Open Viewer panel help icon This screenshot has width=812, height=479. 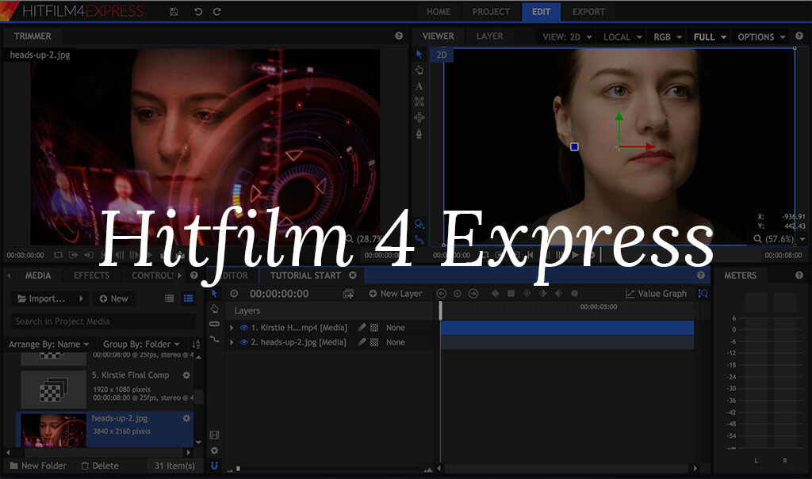(x=799, y=36)
